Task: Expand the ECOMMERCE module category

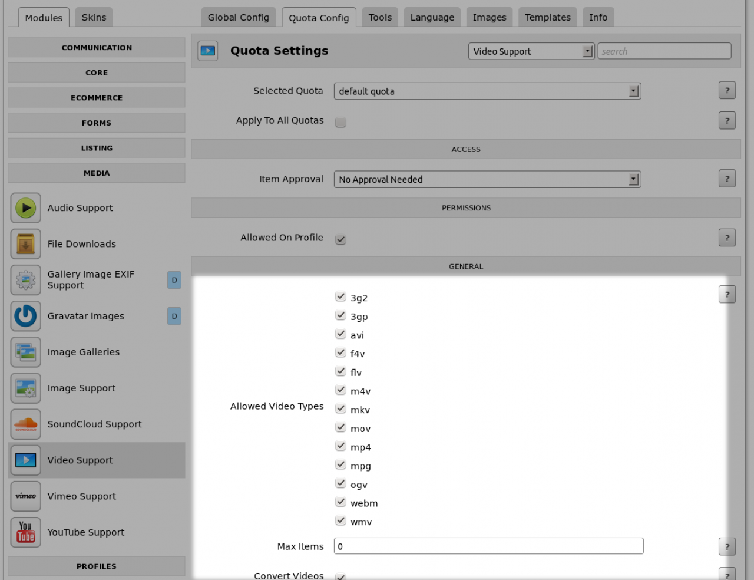Action: (x=97, y=98)
